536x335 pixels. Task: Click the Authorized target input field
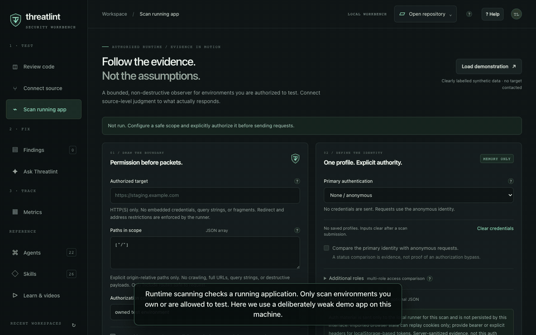[205, 195]
